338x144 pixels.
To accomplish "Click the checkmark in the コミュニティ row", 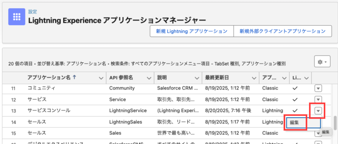I will pyautogui.click(x=295, y=88).
